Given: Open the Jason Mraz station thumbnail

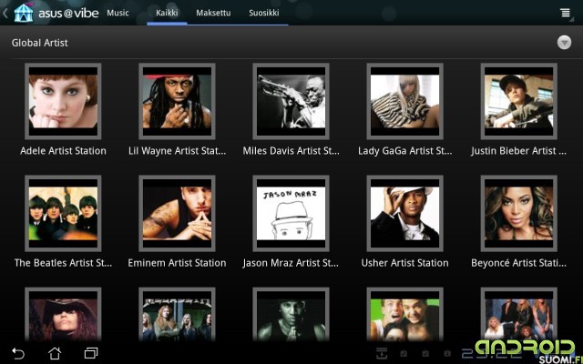Looking at the screenshot, I should click(291, 214).
